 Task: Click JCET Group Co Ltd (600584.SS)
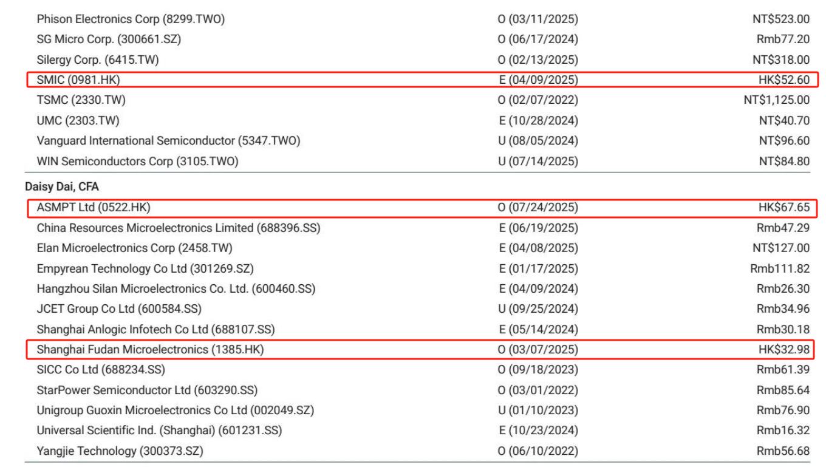click(118, 308)
